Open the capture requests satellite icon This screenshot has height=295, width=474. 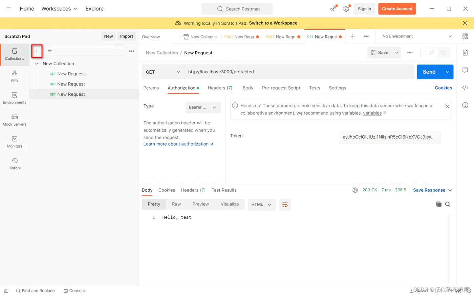point(333,9)
